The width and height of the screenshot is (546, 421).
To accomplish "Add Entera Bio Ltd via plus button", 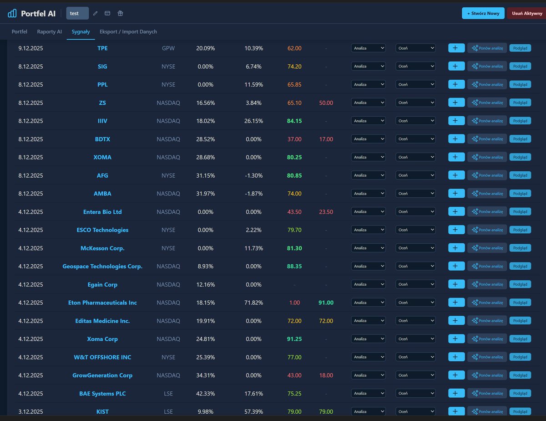I will coord(456,211).
